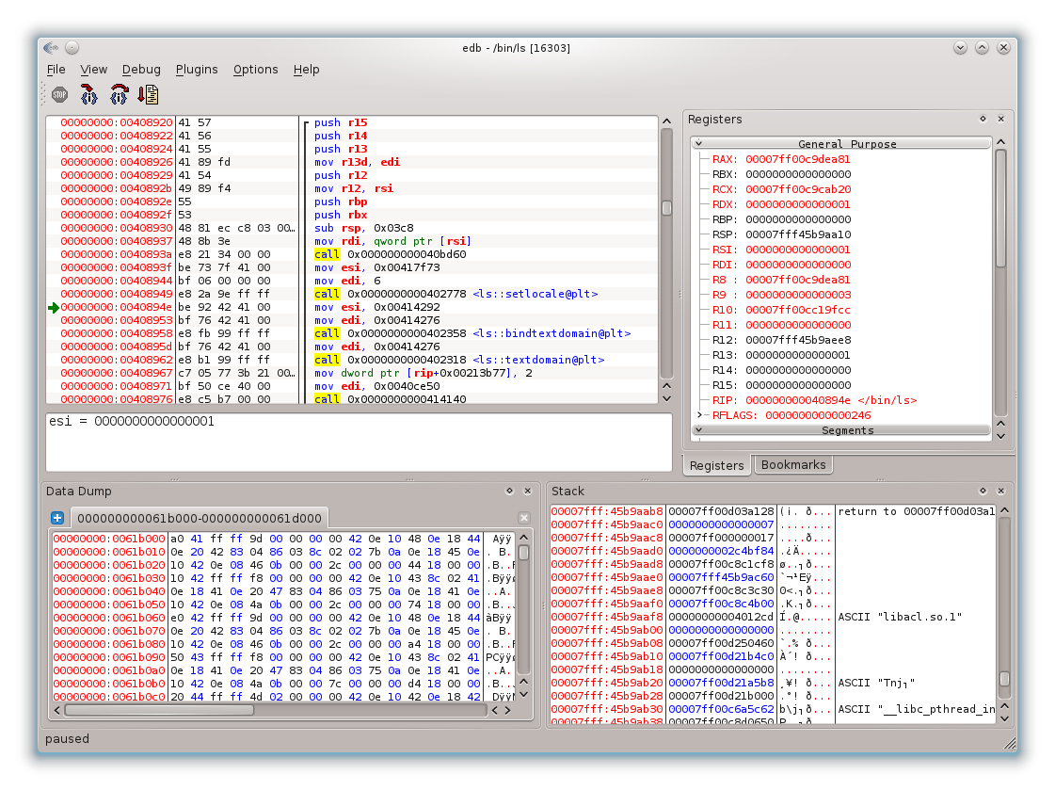Image resolution: width=1055 pixels, height=790 pixels.
Task: Collapse the Segments register group
Action: click(698, 429)
